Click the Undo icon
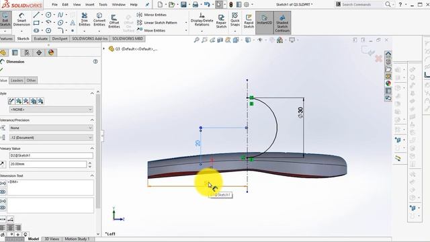This screenshot has height=242, width=430. click(207, 5)
